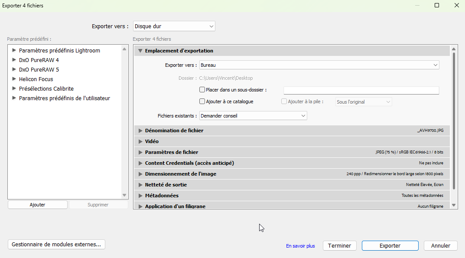Click the Annuler button
This screenshot has width=465, height=258.
[x=441, y=245]
